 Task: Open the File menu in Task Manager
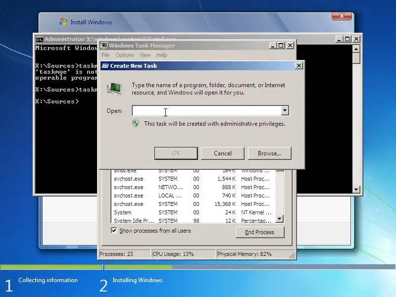click(105, 55)
